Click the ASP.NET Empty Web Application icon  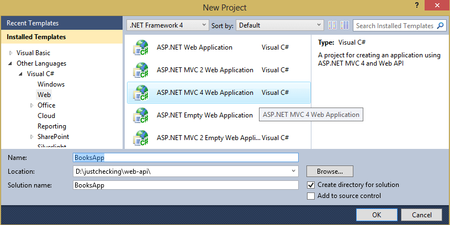click(x=141, y=116)
